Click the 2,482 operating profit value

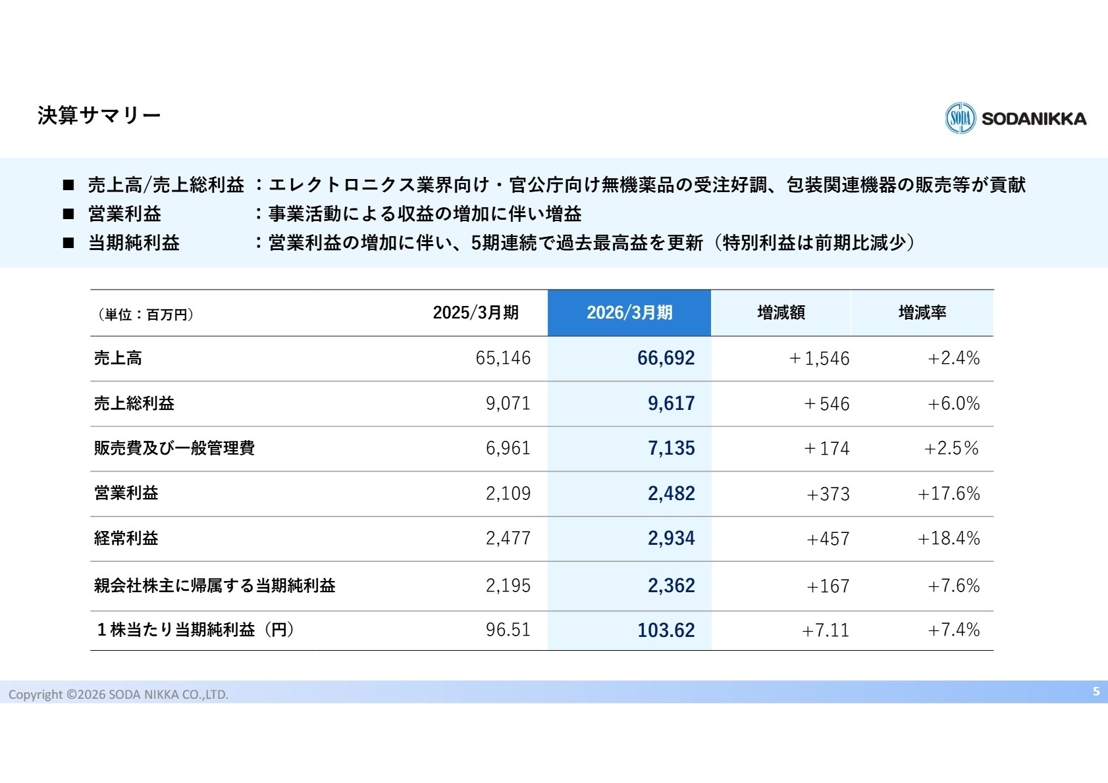pos(671,493)
